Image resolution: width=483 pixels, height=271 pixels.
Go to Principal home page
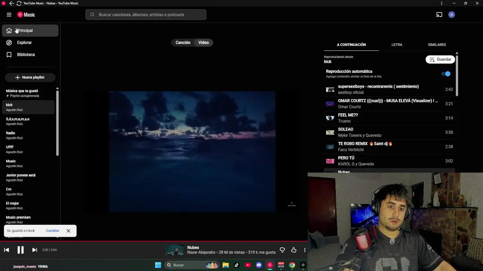(x=30, y=30)
